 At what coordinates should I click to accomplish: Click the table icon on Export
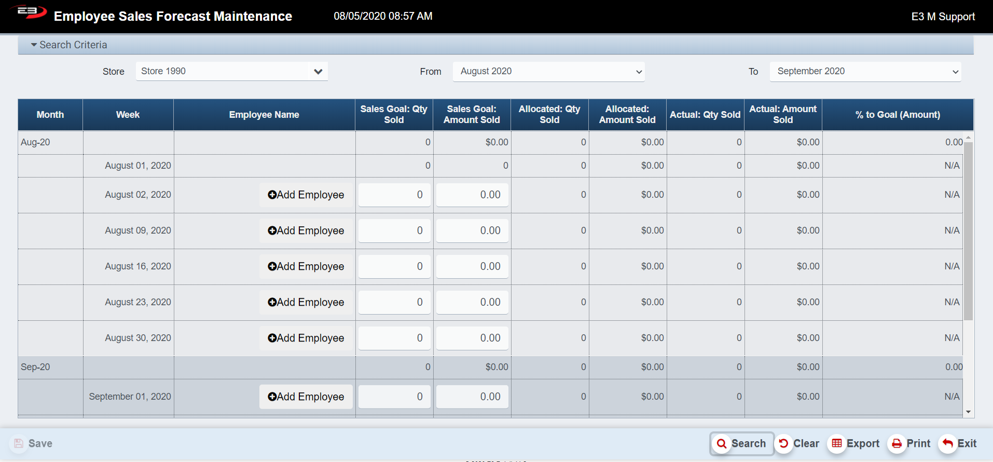(x=836, y=443)
